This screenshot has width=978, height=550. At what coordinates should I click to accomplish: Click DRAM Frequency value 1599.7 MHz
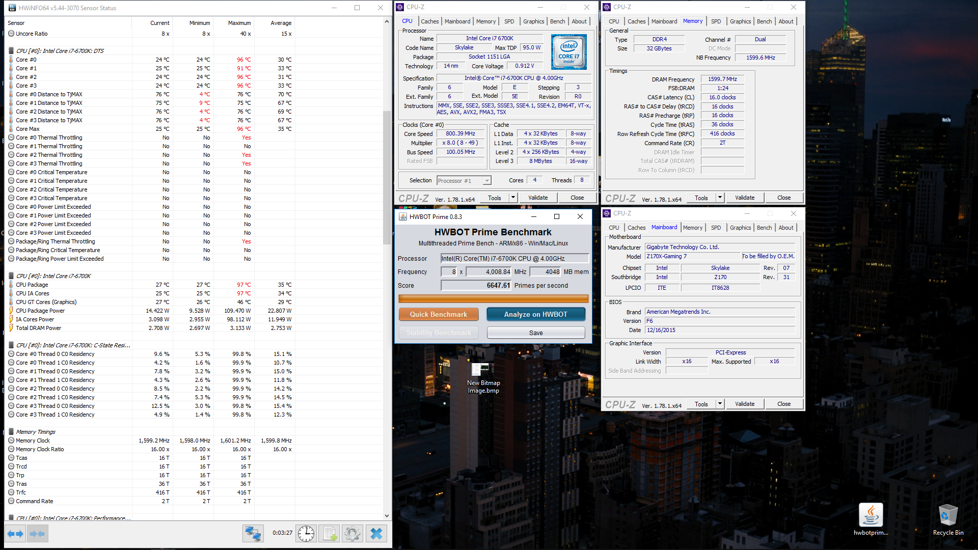(722, 79)
